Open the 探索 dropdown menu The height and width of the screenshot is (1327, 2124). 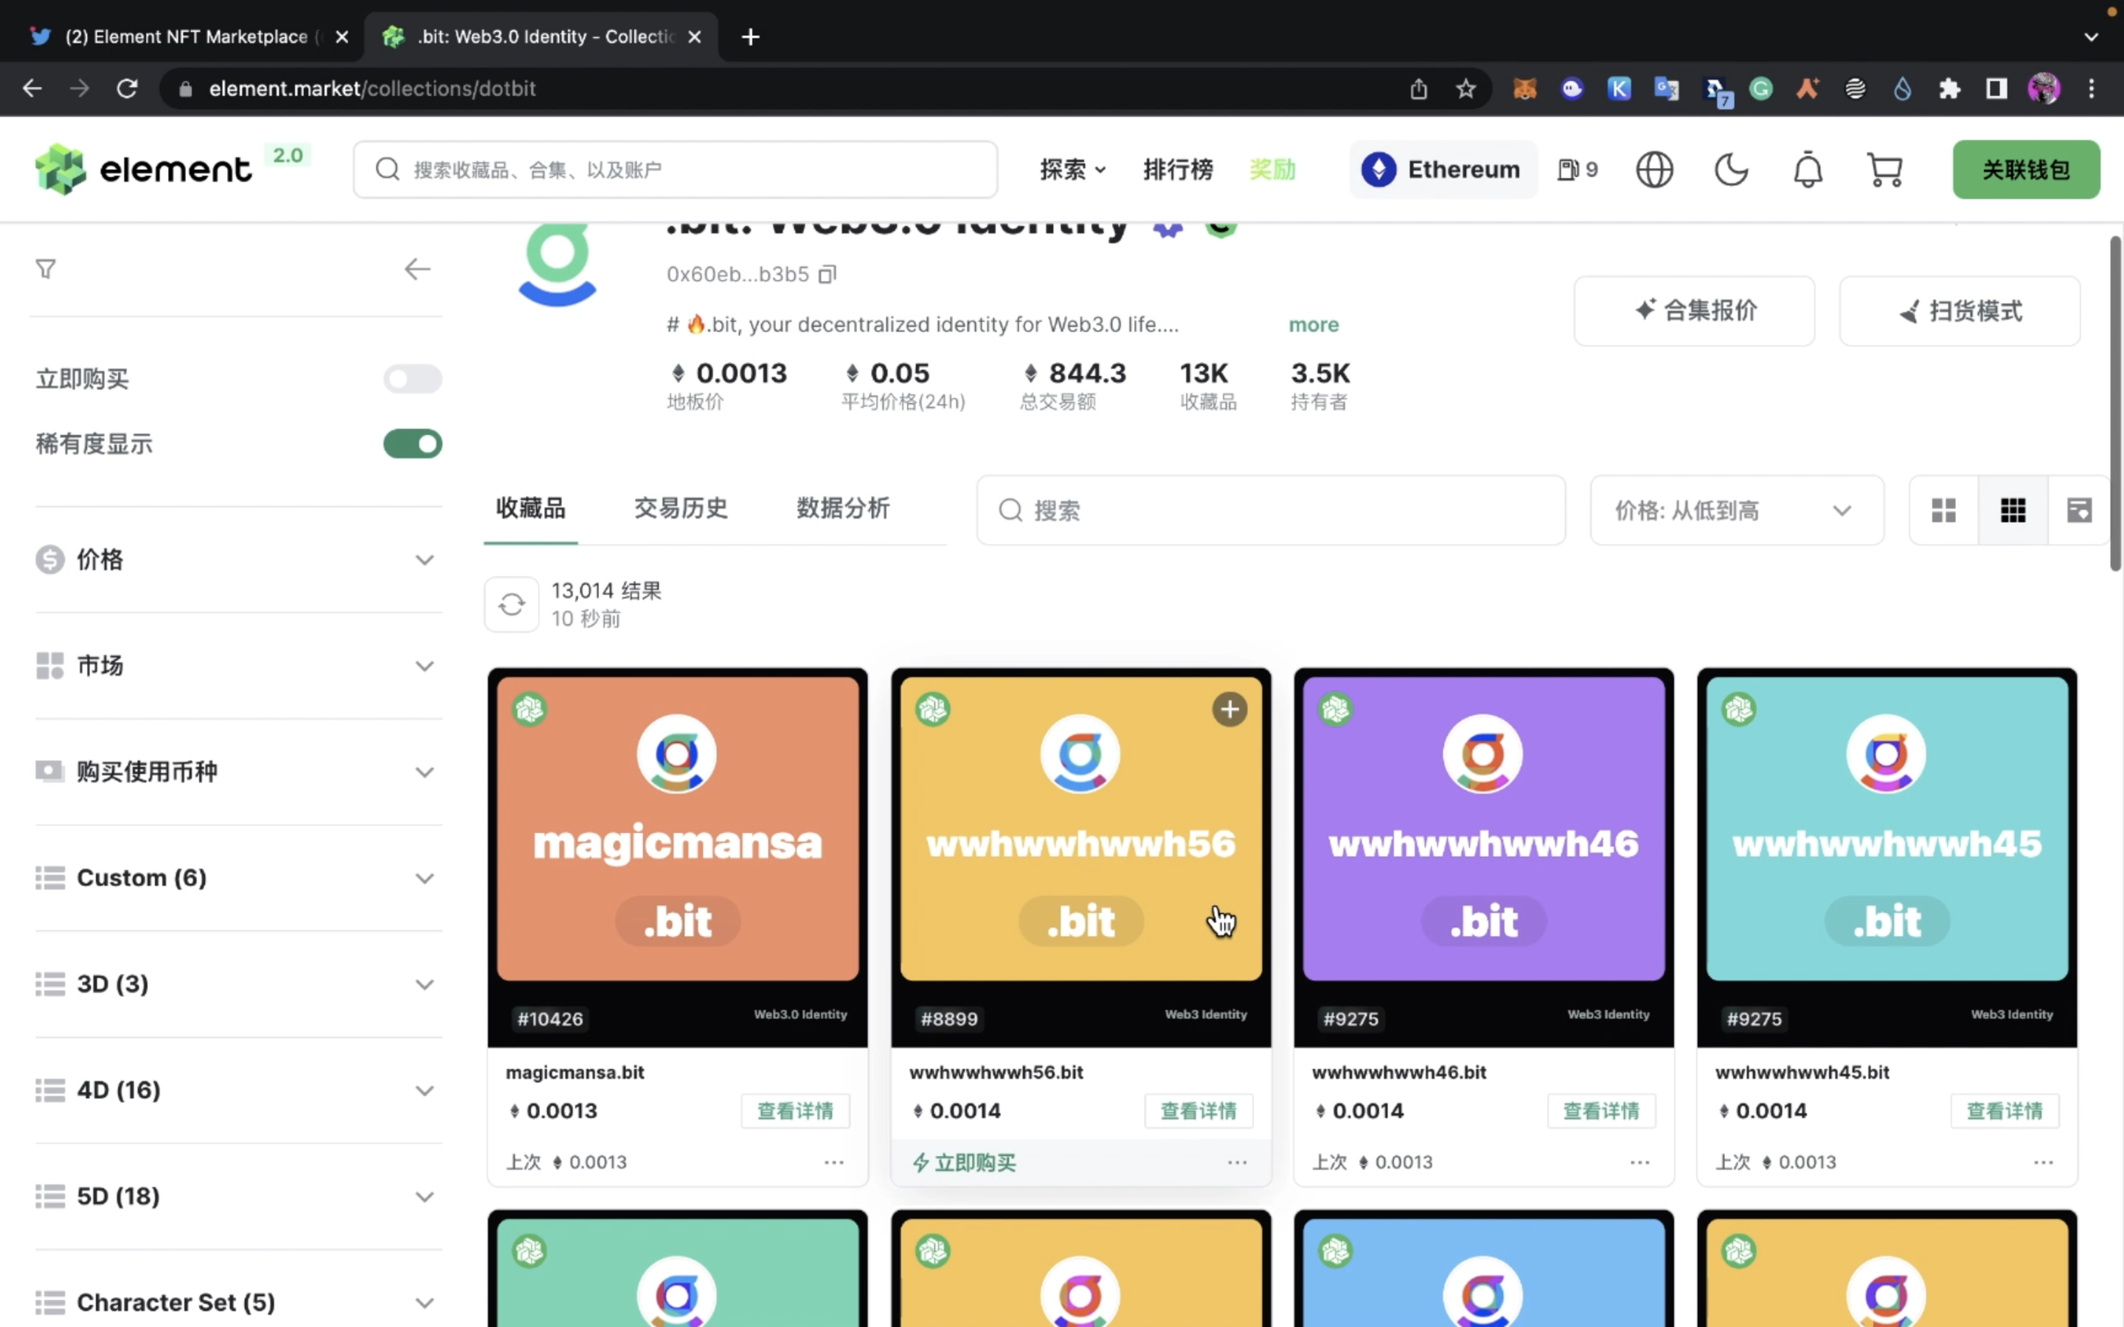[1073, 170]
